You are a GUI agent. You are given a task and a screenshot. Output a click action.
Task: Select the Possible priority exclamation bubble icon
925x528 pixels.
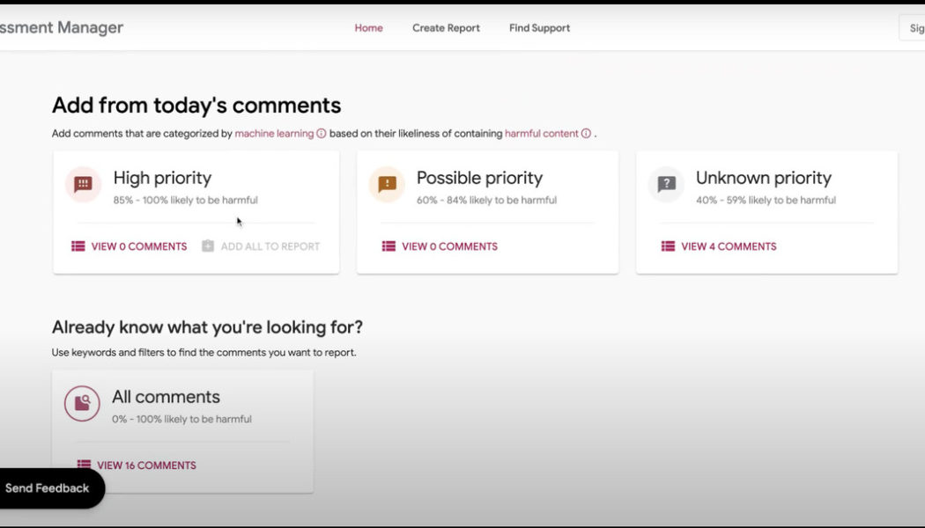coord(387,184)
